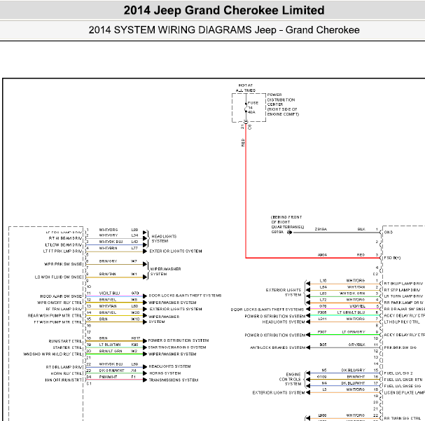425x421 pixels.
Task: Click the "VIO/LT BLU" wire color label
Action: point(109,294)
